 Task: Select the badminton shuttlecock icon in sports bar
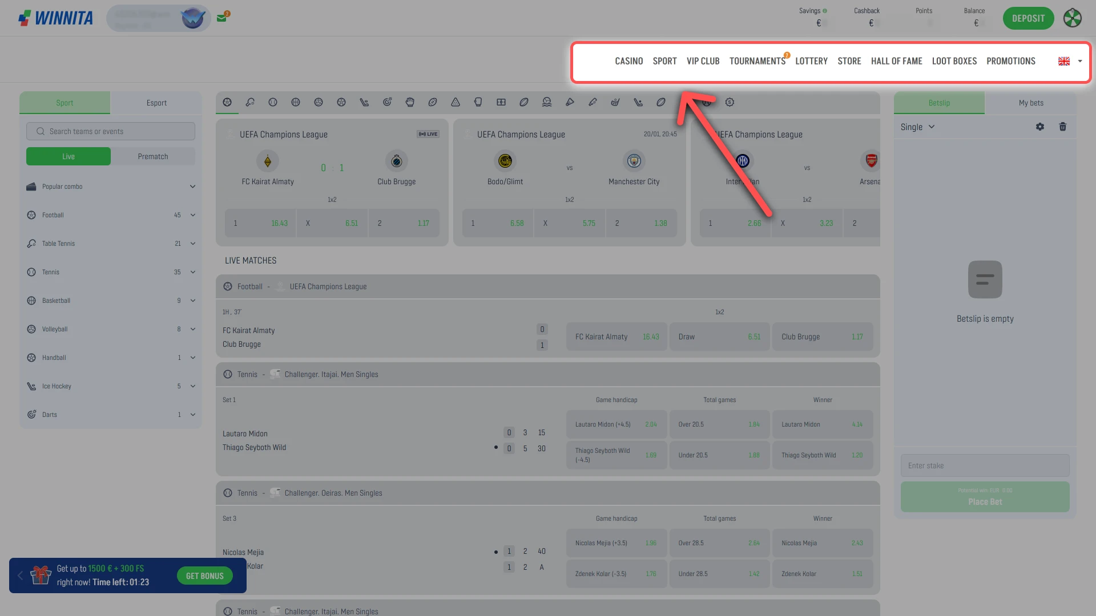pos(570,102)
